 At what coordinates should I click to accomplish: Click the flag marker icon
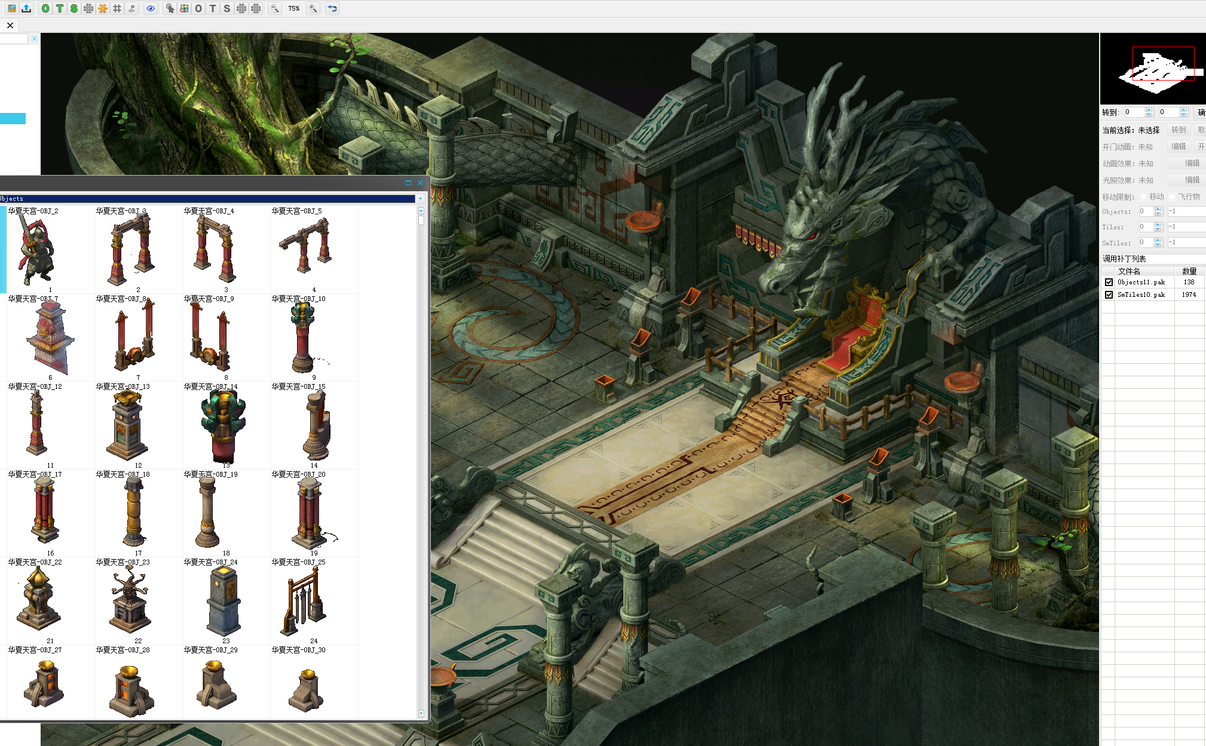pos(131,8)
